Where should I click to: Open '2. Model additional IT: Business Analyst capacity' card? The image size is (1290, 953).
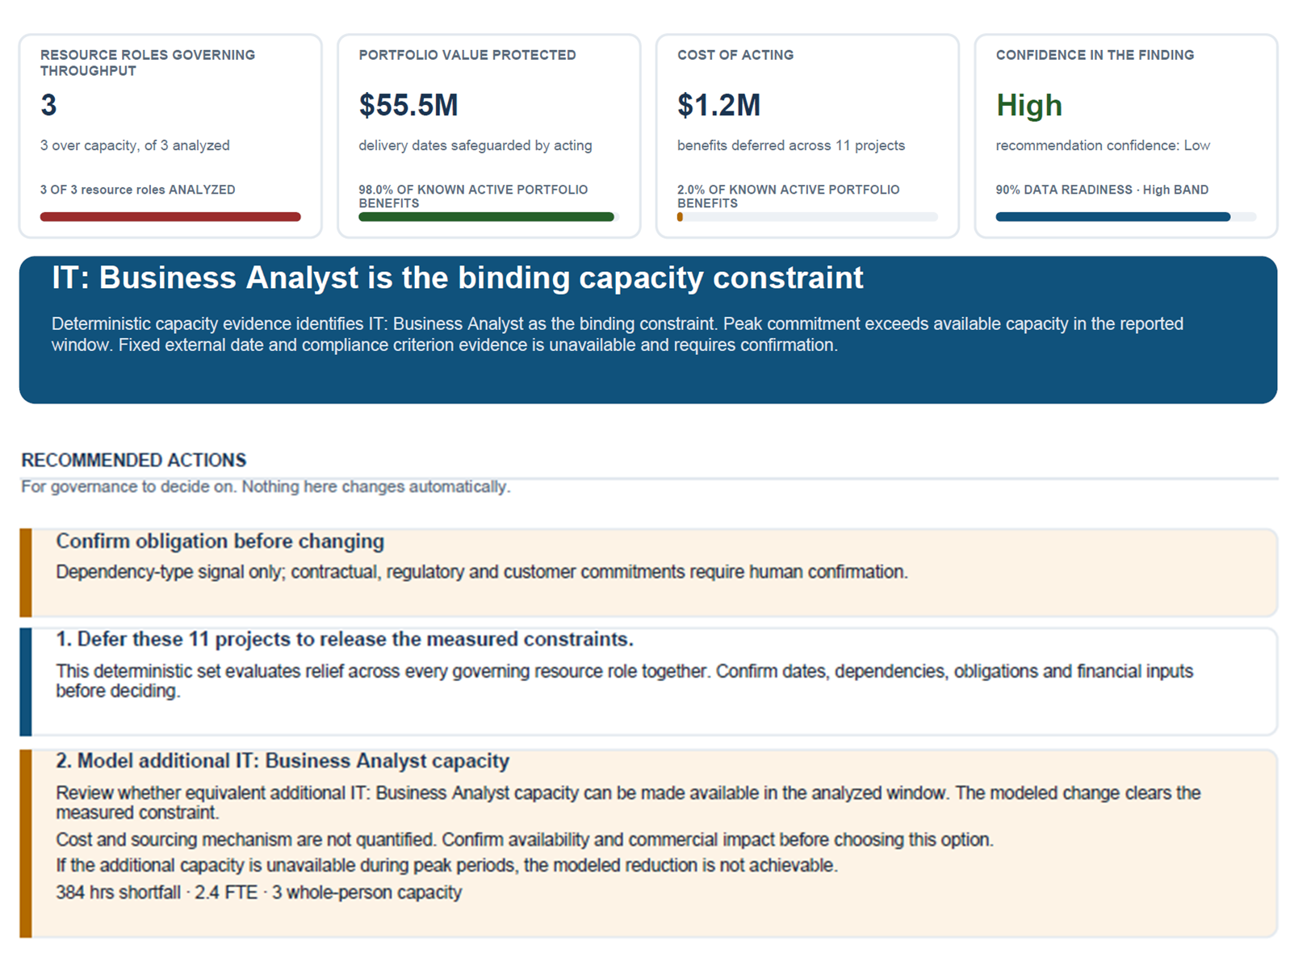point(649,843)
